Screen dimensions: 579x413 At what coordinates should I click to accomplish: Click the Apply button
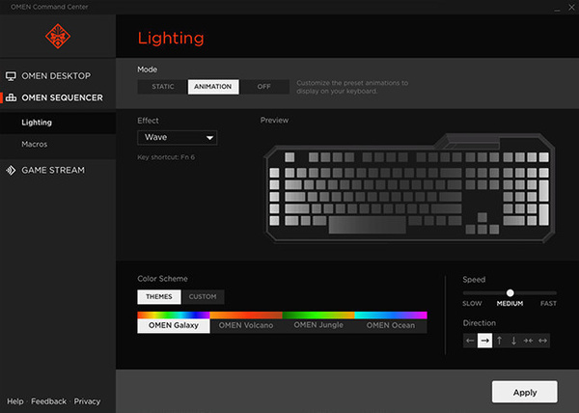(525, 393)
